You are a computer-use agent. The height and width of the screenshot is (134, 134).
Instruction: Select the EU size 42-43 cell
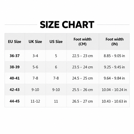(15, 90)
